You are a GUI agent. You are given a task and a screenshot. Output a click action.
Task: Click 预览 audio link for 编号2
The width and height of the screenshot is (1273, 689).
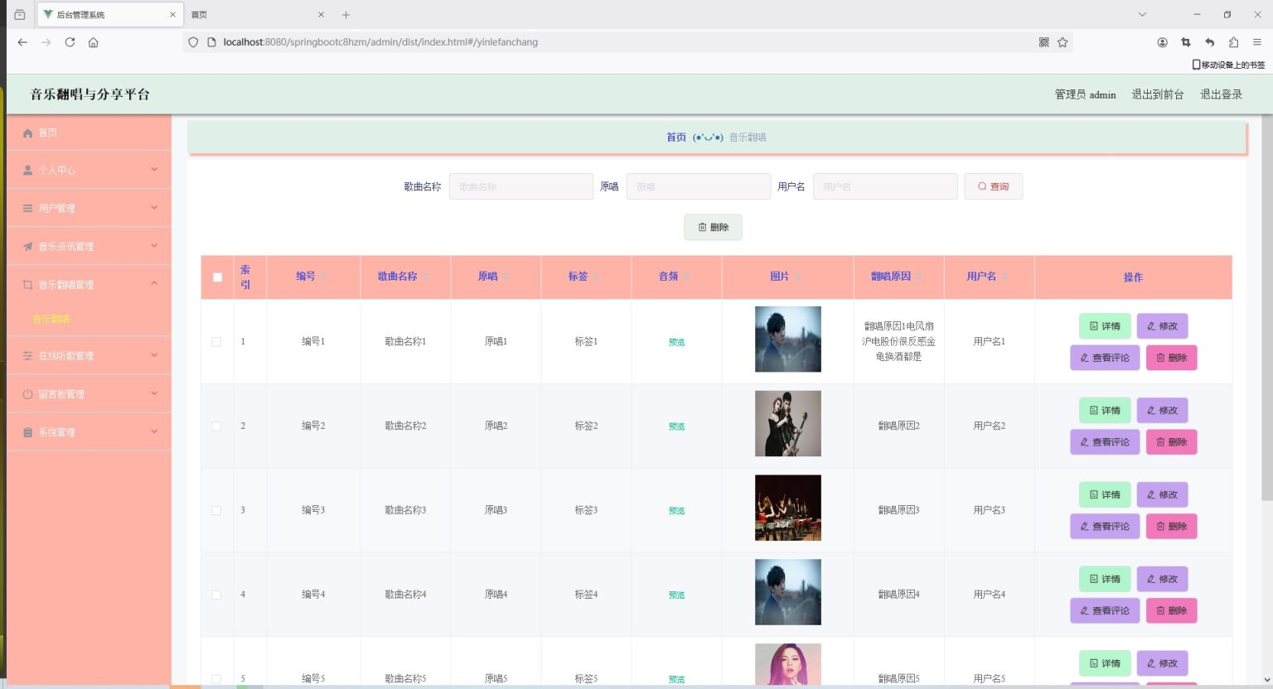pos(676,426)
